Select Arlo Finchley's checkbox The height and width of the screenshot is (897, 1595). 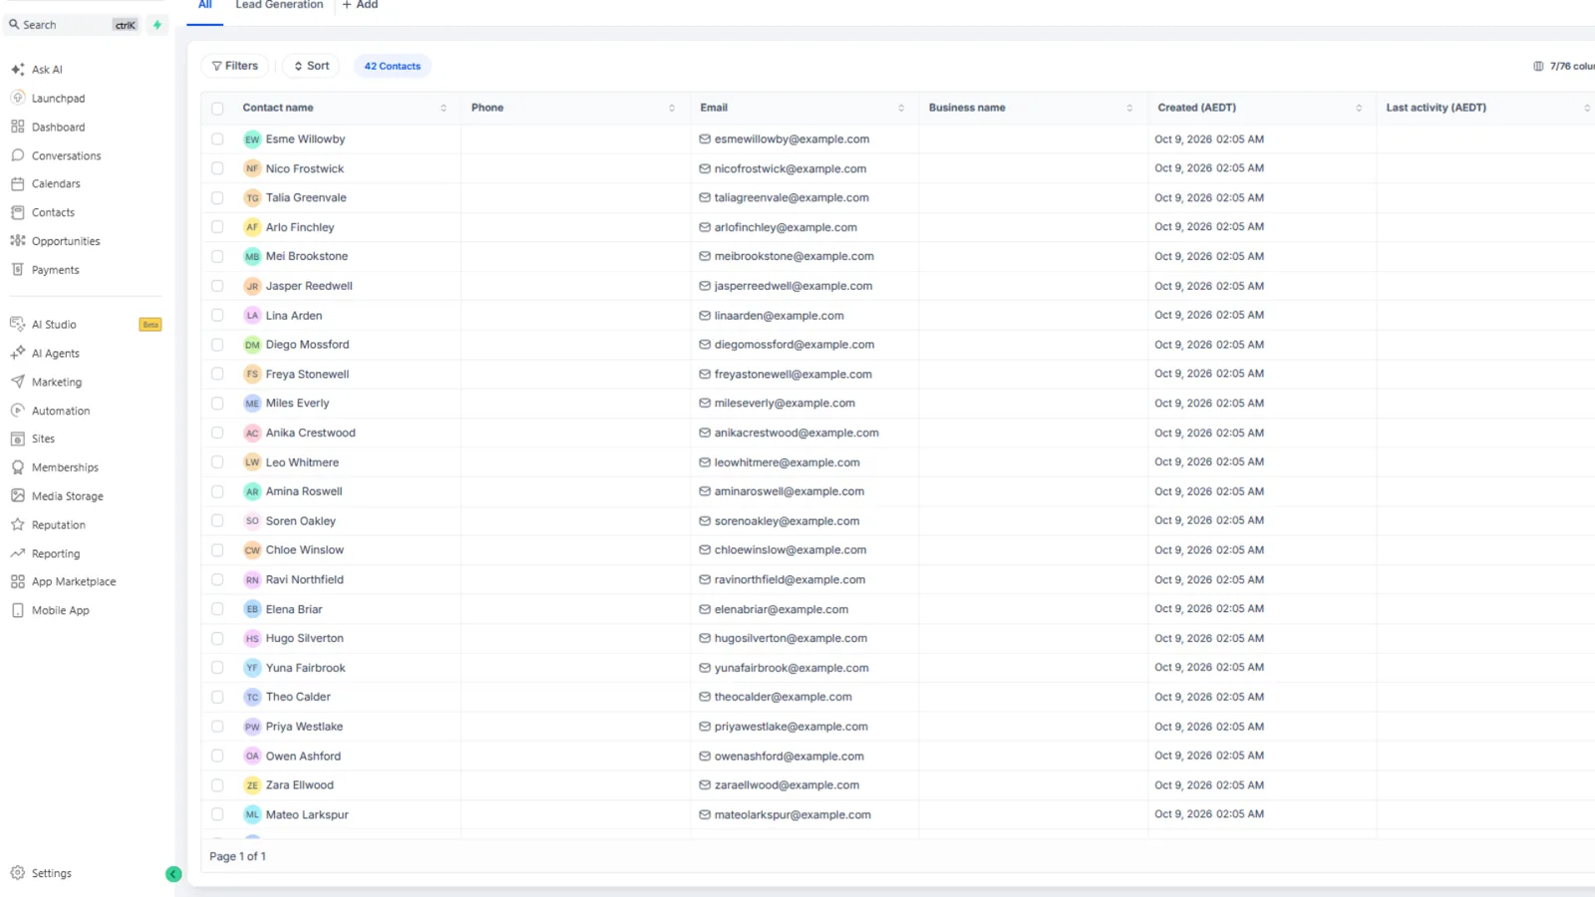(217, 227)
